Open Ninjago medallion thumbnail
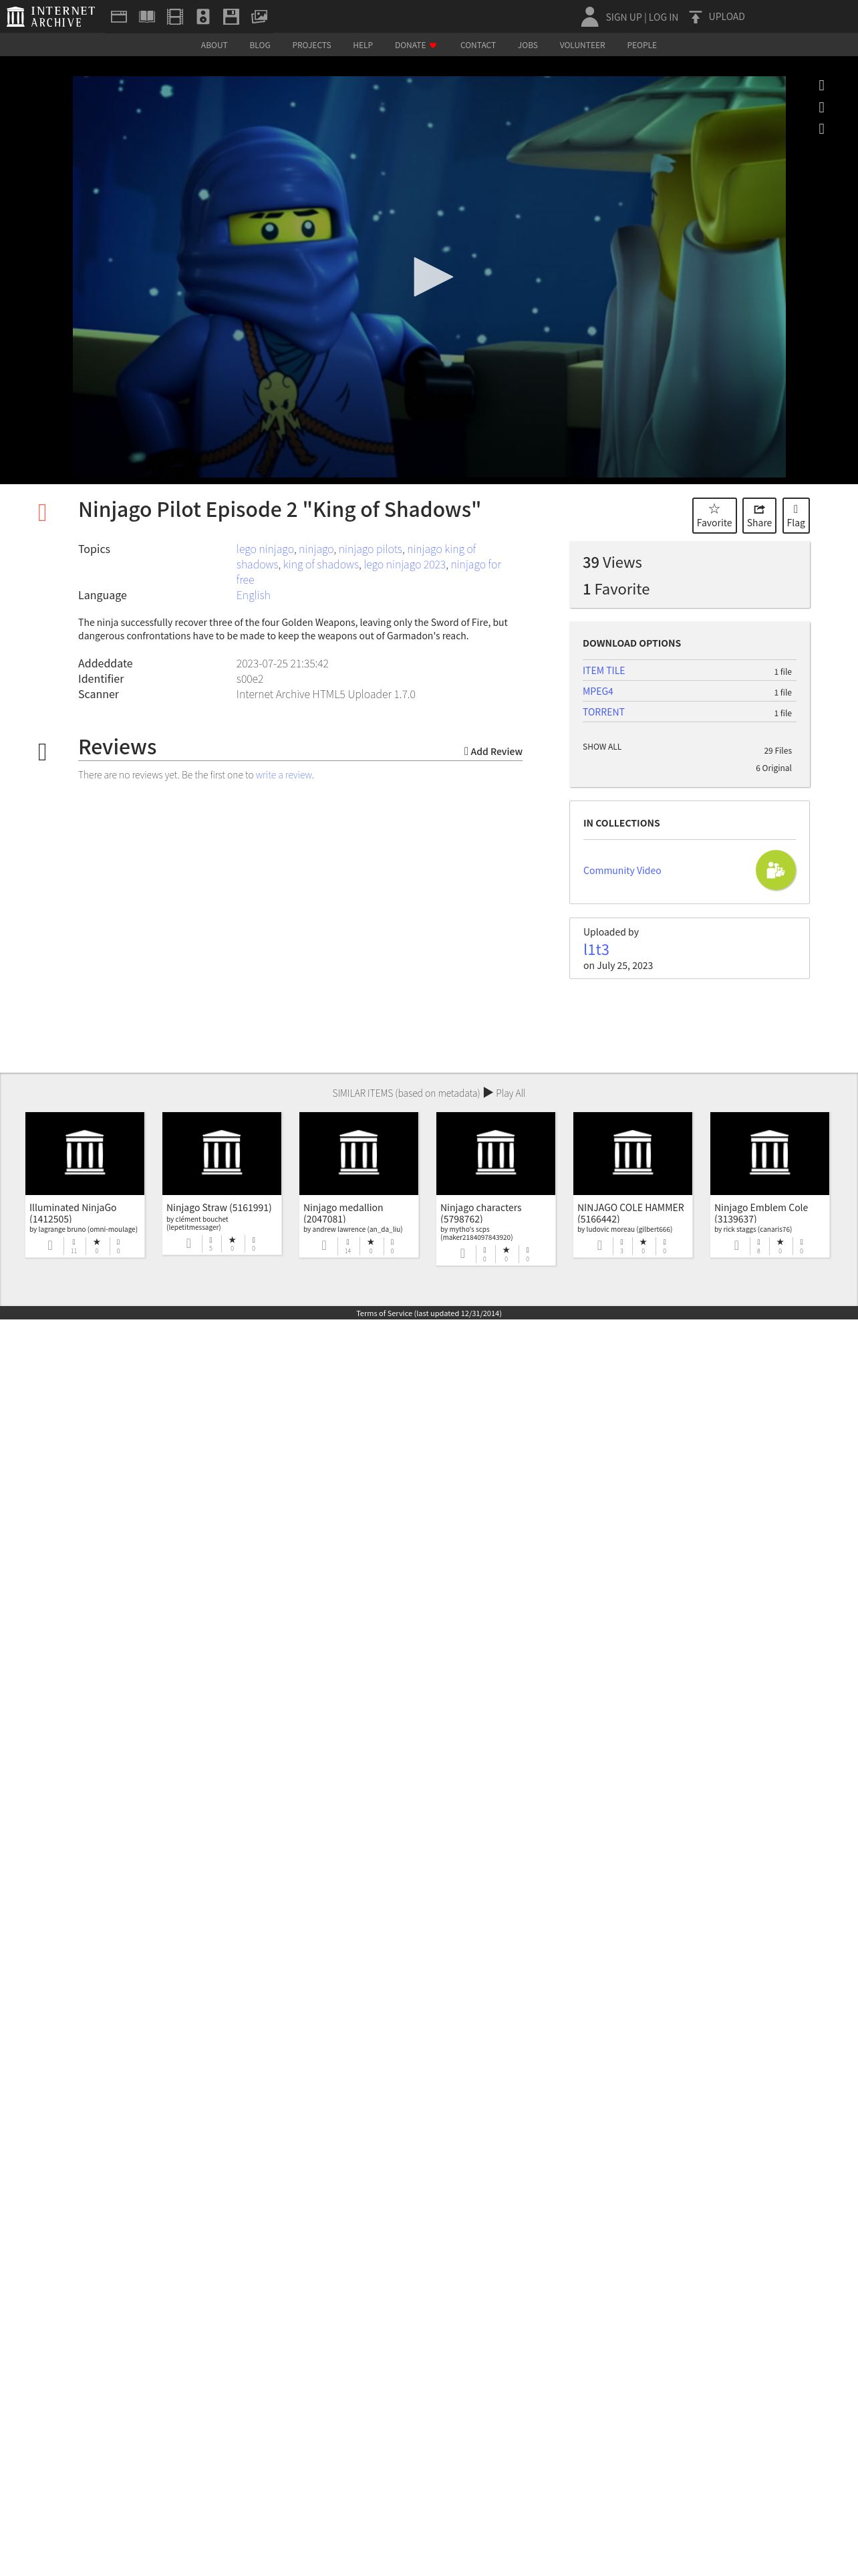Image resolution: width=858 pixels, height=2576 pixels. 359,1153
